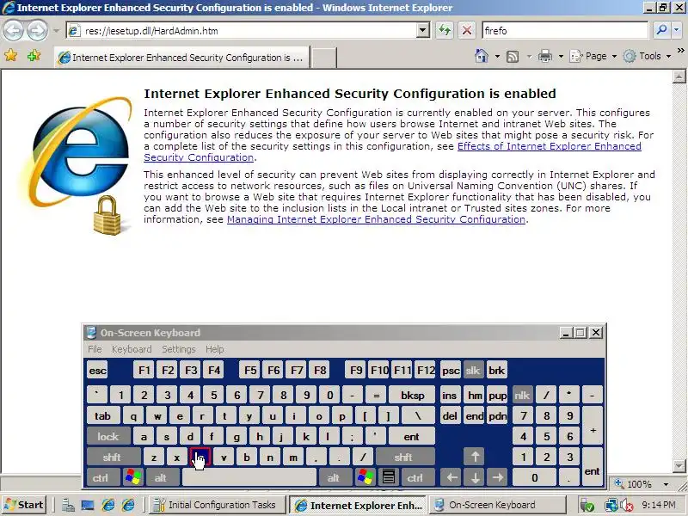Screen dimensions: 688x516
Task: Open the Print button dropdown arrow
Action: click(x=561, y=56)
